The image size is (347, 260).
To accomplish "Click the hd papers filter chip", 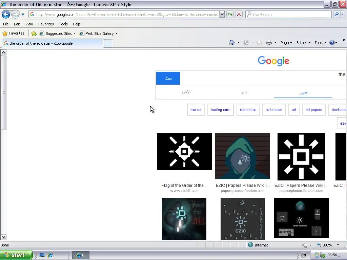I will pos(314,110).
